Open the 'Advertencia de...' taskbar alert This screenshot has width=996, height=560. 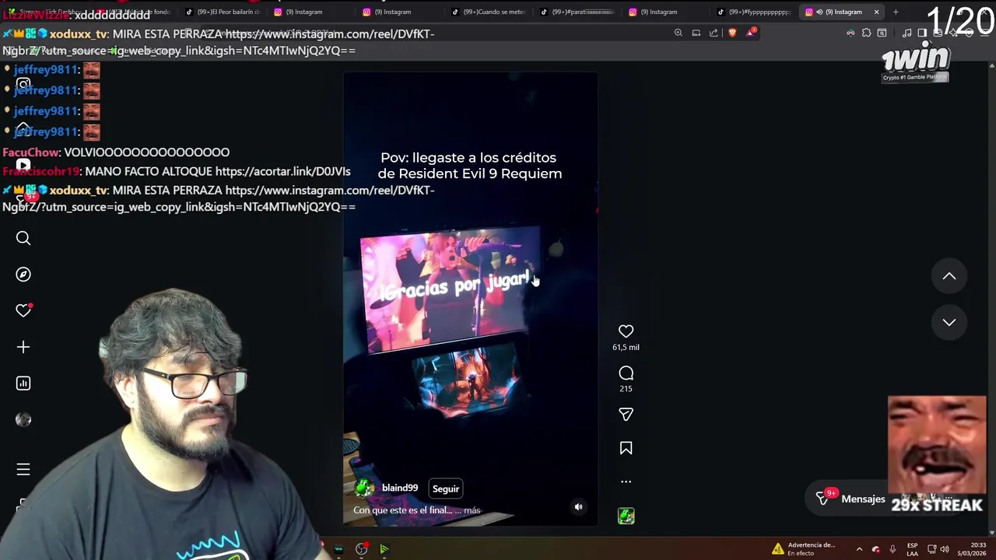click(804, 549)
